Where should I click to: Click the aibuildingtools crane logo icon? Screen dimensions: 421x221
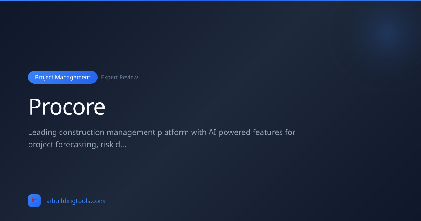click(34, 201)
